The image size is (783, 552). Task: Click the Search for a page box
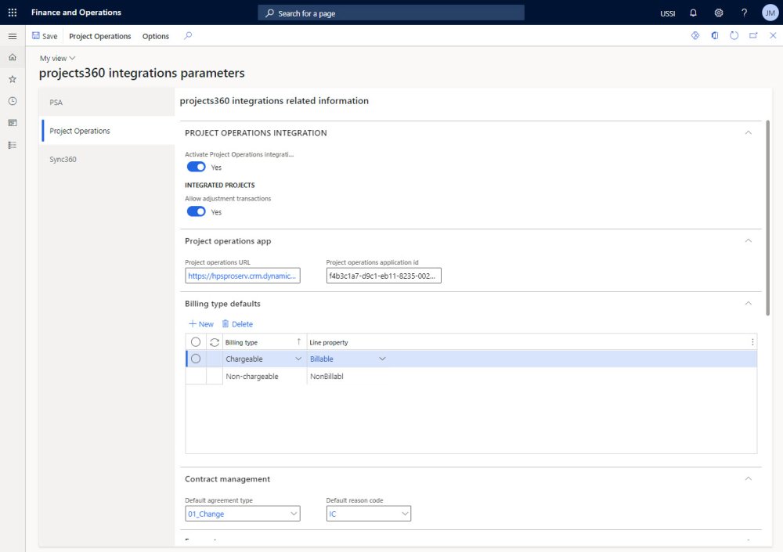point(391,13)
